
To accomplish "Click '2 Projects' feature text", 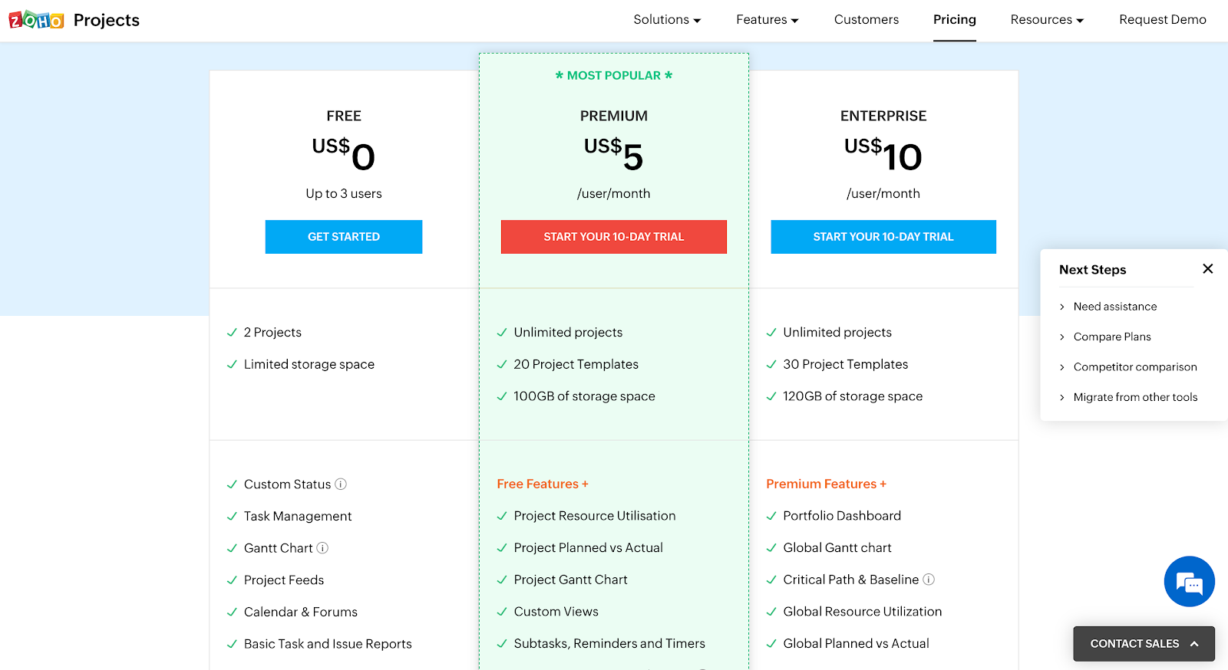I will click(x=272, y=333).
